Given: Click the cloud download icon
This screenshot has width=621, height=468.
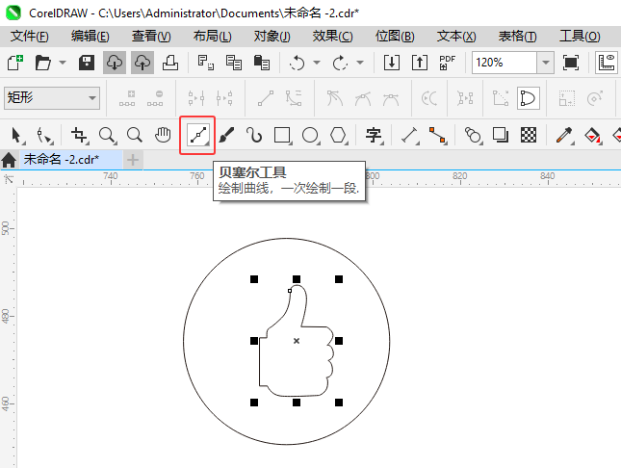Looking at the screenshot, I should coord(115,63).
